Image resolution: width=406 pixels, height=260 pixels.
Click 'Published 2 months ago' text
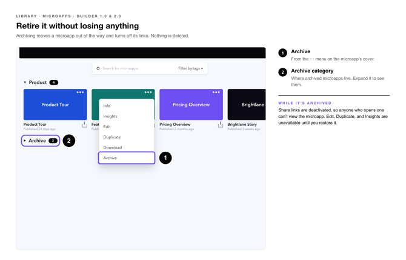coord(176,129)
